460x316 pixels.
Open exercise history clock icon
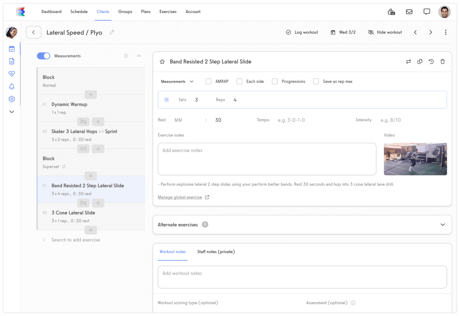coord(431,62)
